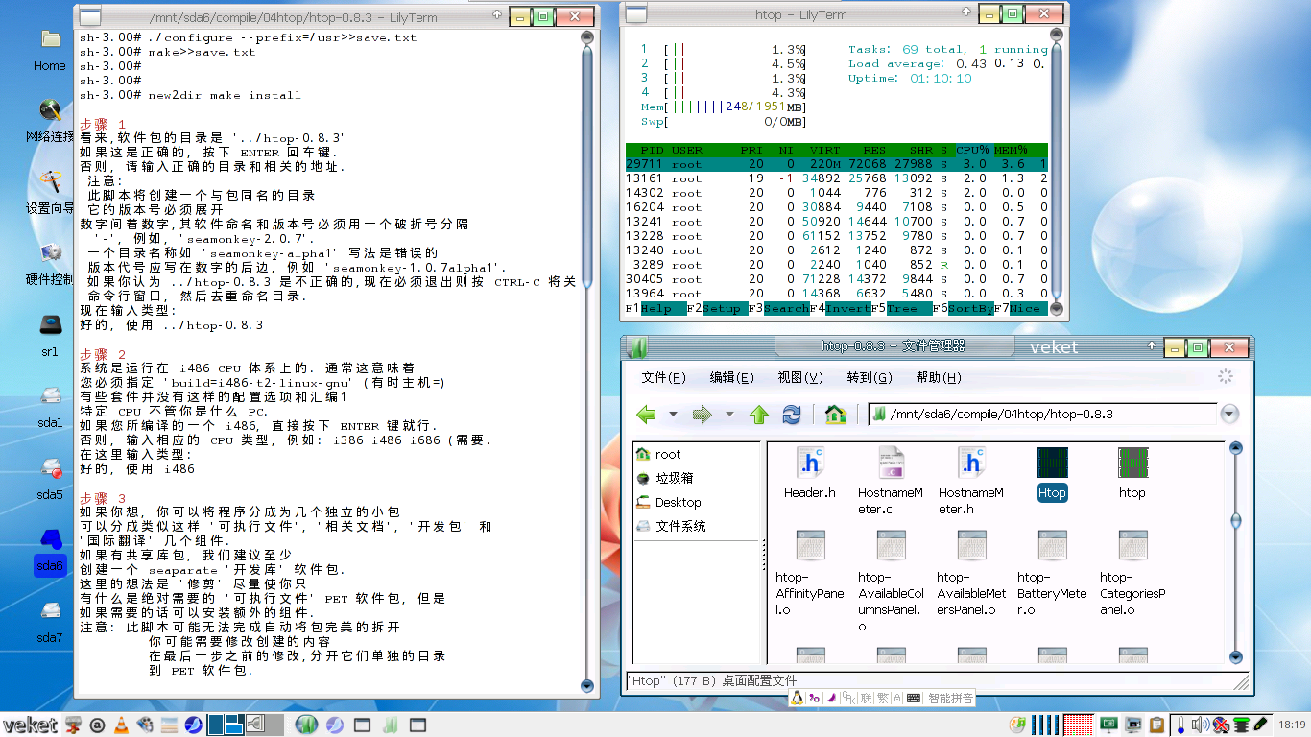Screen dimensions: 1311x737
Task: Select htop-CategoriesPanel.o file
Action: [x=1132, y=545]
